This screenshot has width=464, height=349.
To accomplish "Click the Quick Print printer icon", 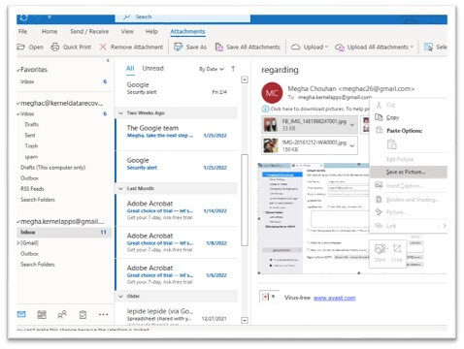I will click(55, 47).
